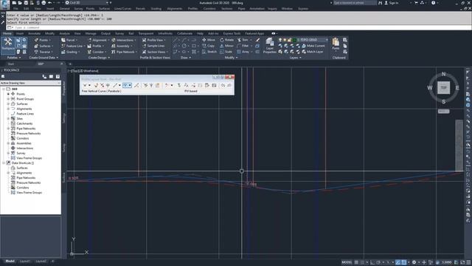Click MODEL space button in status bar
Image resolution: width=472 pixels, height=266 pixels.
347,262
